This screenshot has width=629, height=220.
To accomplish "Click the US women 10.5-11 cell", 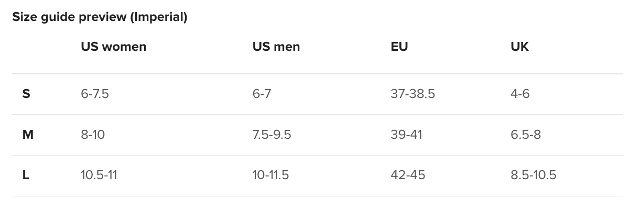I will coord(99,175).
